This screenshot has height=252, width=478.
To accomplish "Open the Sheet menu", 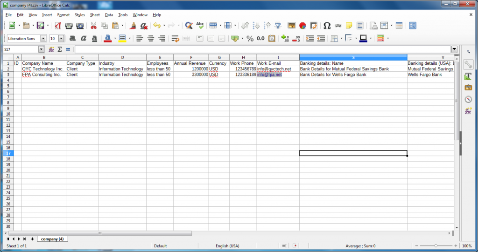I will (x=95, y=14).
